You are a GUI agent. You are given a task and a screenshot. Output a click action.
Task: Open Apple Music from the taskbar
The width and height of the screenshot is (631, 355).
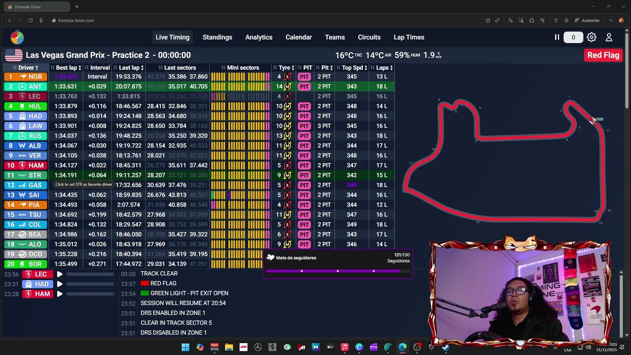345,347
